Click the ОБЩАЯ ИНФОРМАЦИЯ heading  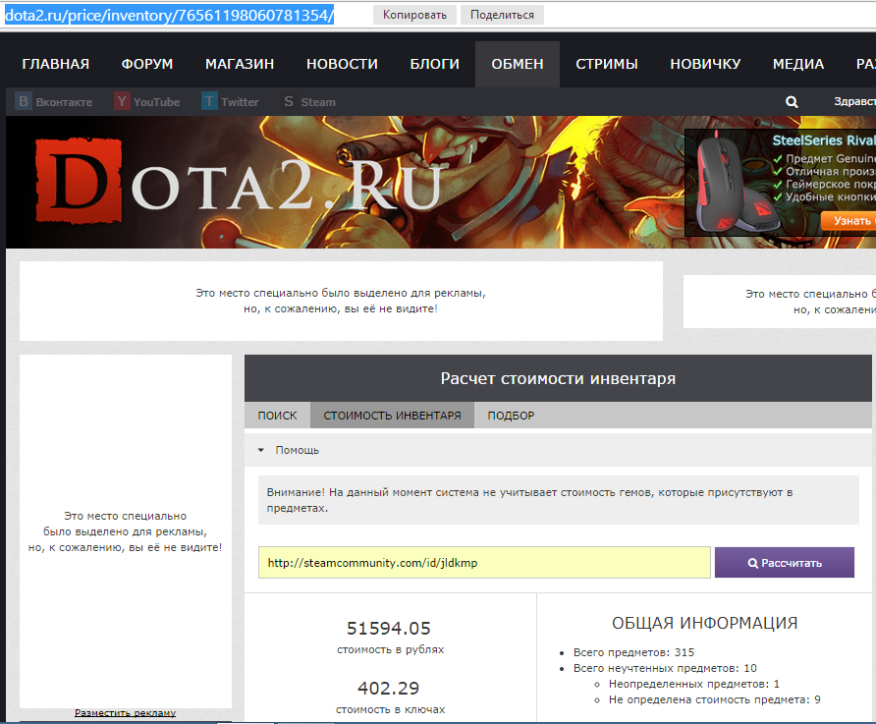click(704, 623)
